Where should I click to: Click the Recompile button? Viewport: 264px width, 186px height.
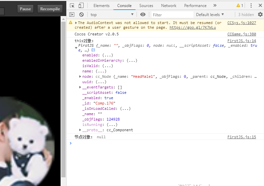coord(50,9)
